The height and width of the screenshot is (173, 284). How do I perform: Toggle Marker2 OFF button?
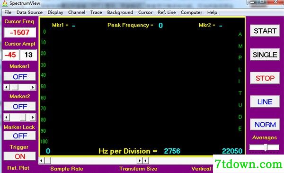(20, 107)
